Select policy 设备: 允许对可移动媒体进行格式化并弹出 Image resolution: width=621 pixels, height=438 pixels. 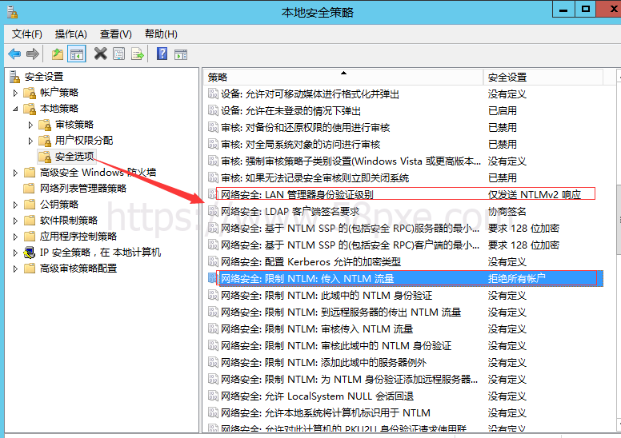310,94
